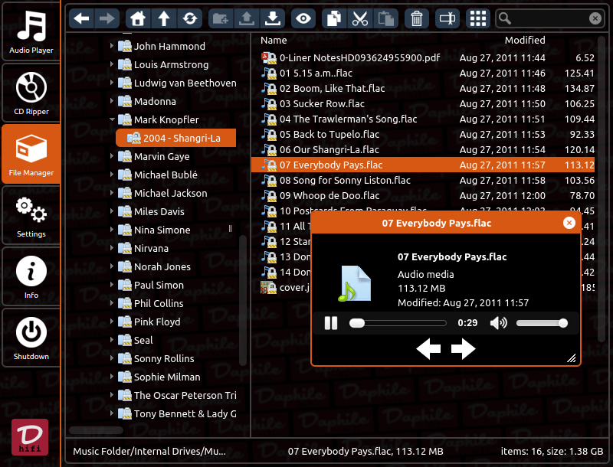Expand the Marvin Gaye folder
613x467 pixels.
(x=112, y=156)
